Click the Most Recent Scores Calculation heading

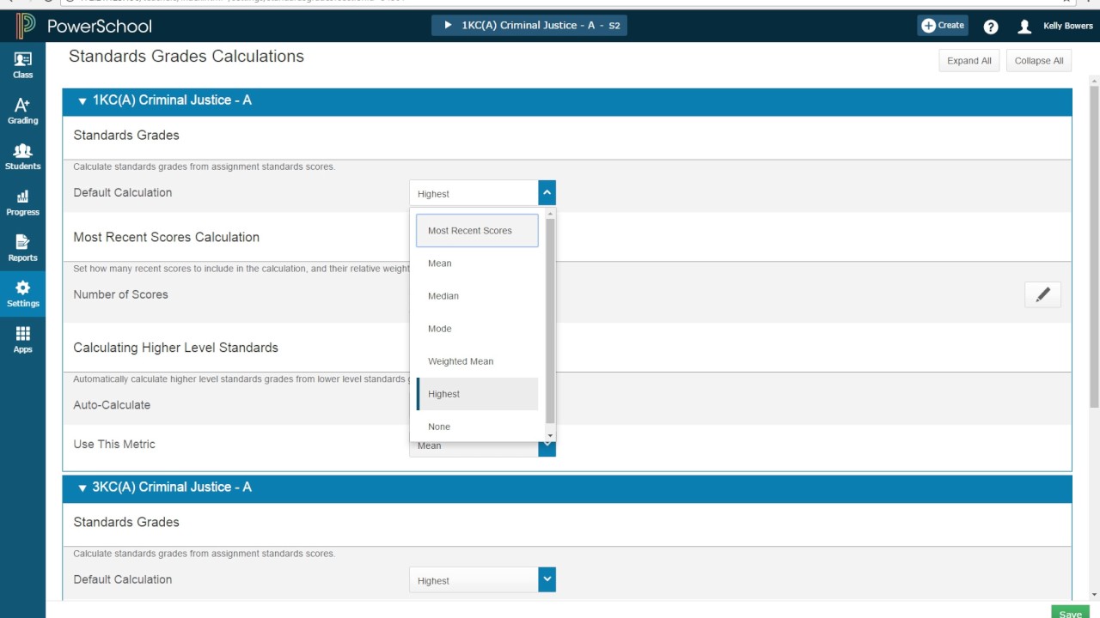[166, 237]
